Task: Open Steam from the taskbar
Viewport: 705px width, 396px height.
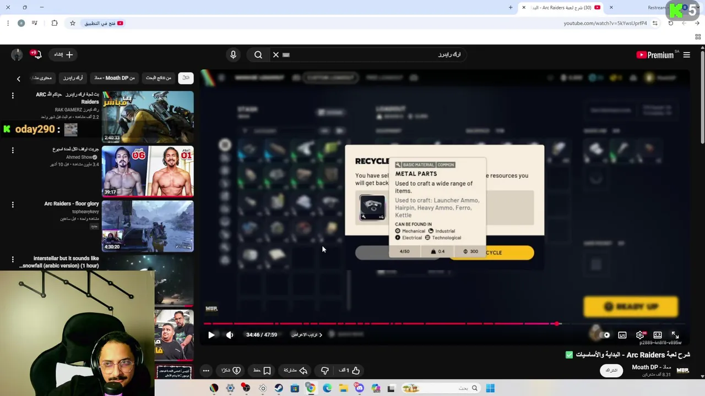Action: pos(279,388)
